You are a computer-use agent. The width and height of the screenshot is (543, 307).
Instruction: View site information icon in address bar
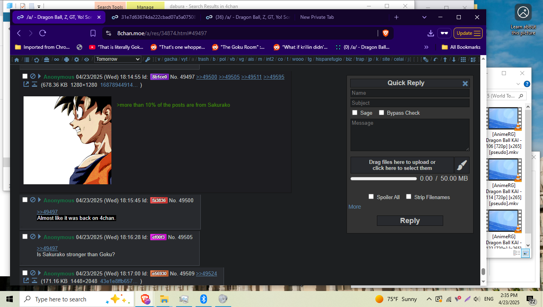point(109,33)
